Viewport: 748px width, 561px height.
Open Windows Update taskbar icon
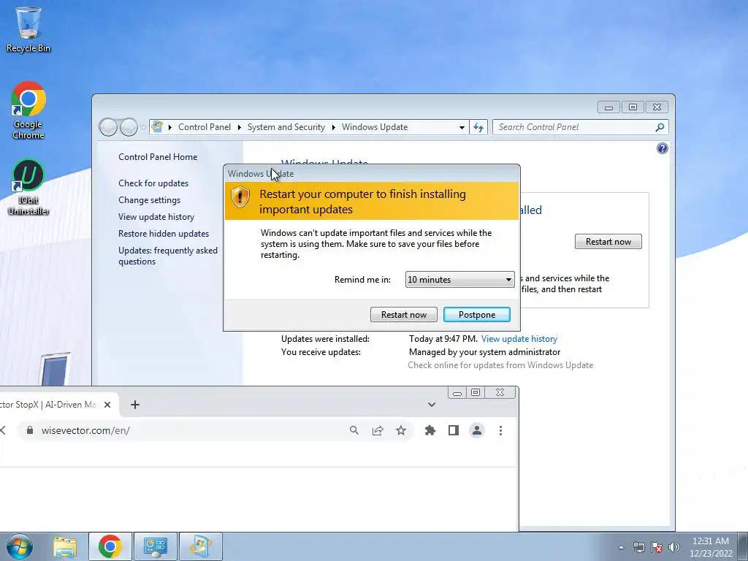(200, 546)
